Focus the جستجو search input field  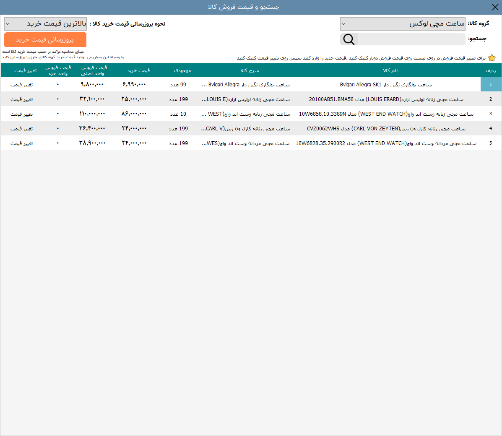(x=411, y=39)
